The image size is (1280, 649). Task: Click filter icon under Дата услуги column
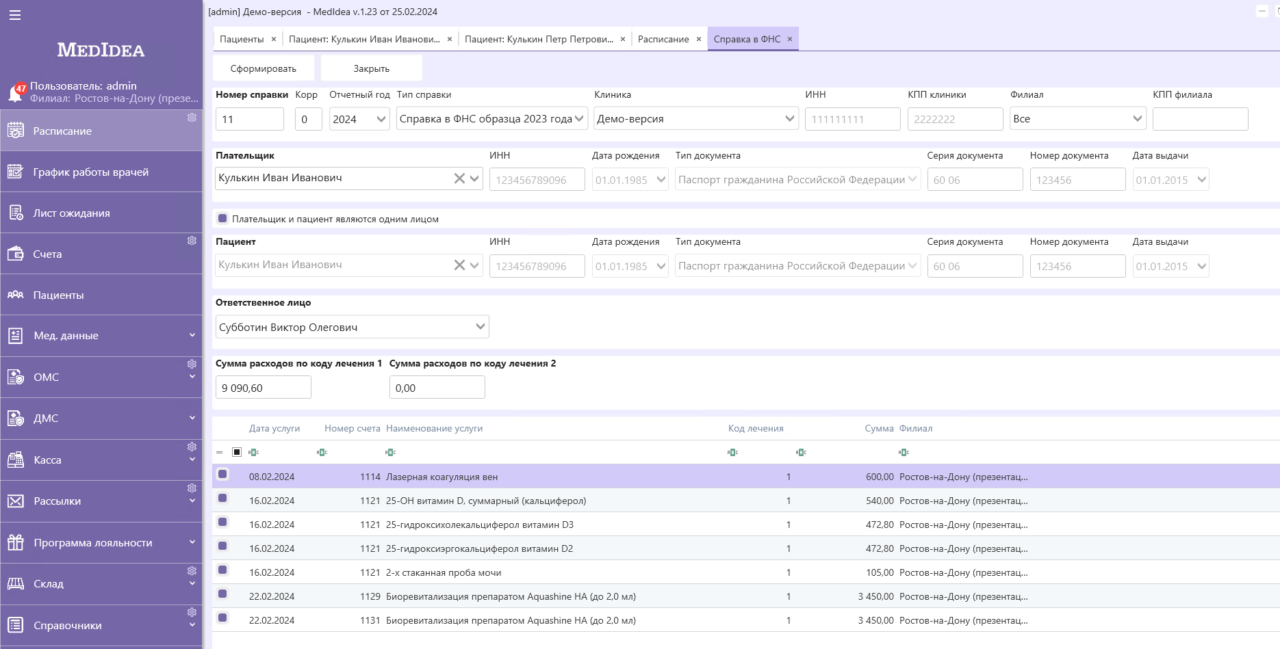coord(253,452)
